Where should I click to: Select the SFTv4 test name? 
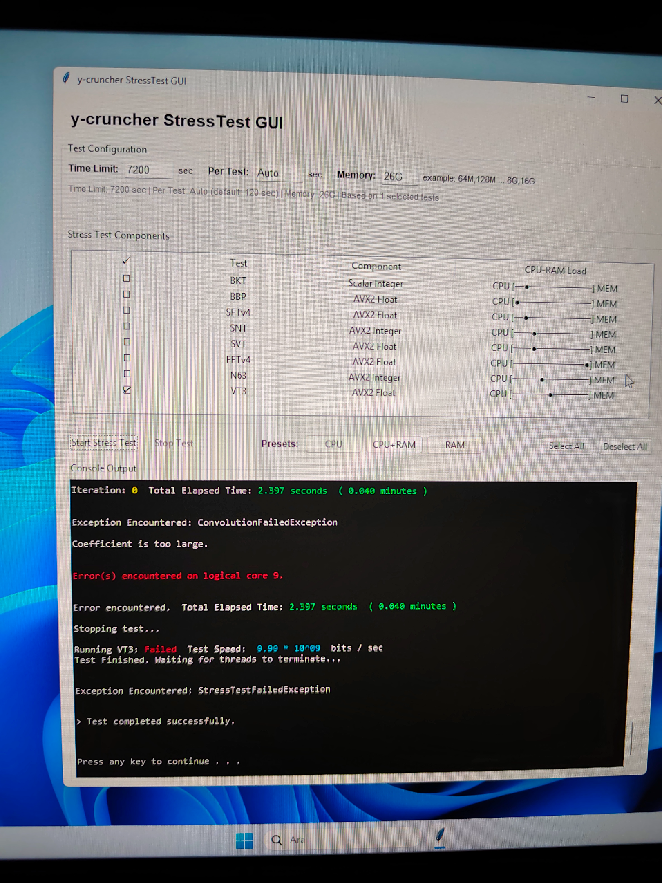[x=238, y=312]
